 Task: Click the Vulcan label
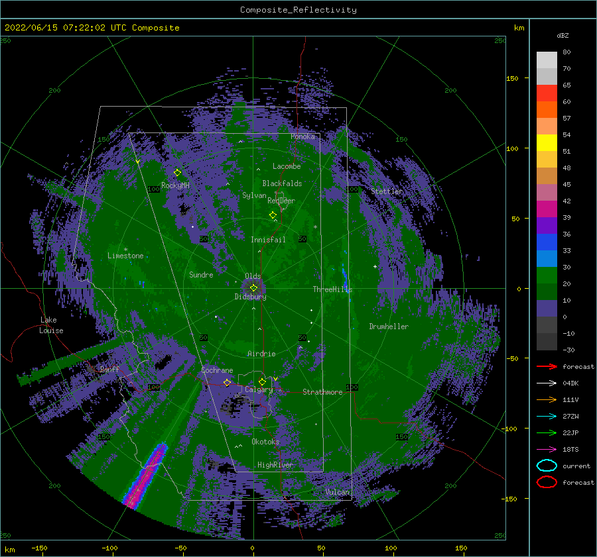click(338, 492)
